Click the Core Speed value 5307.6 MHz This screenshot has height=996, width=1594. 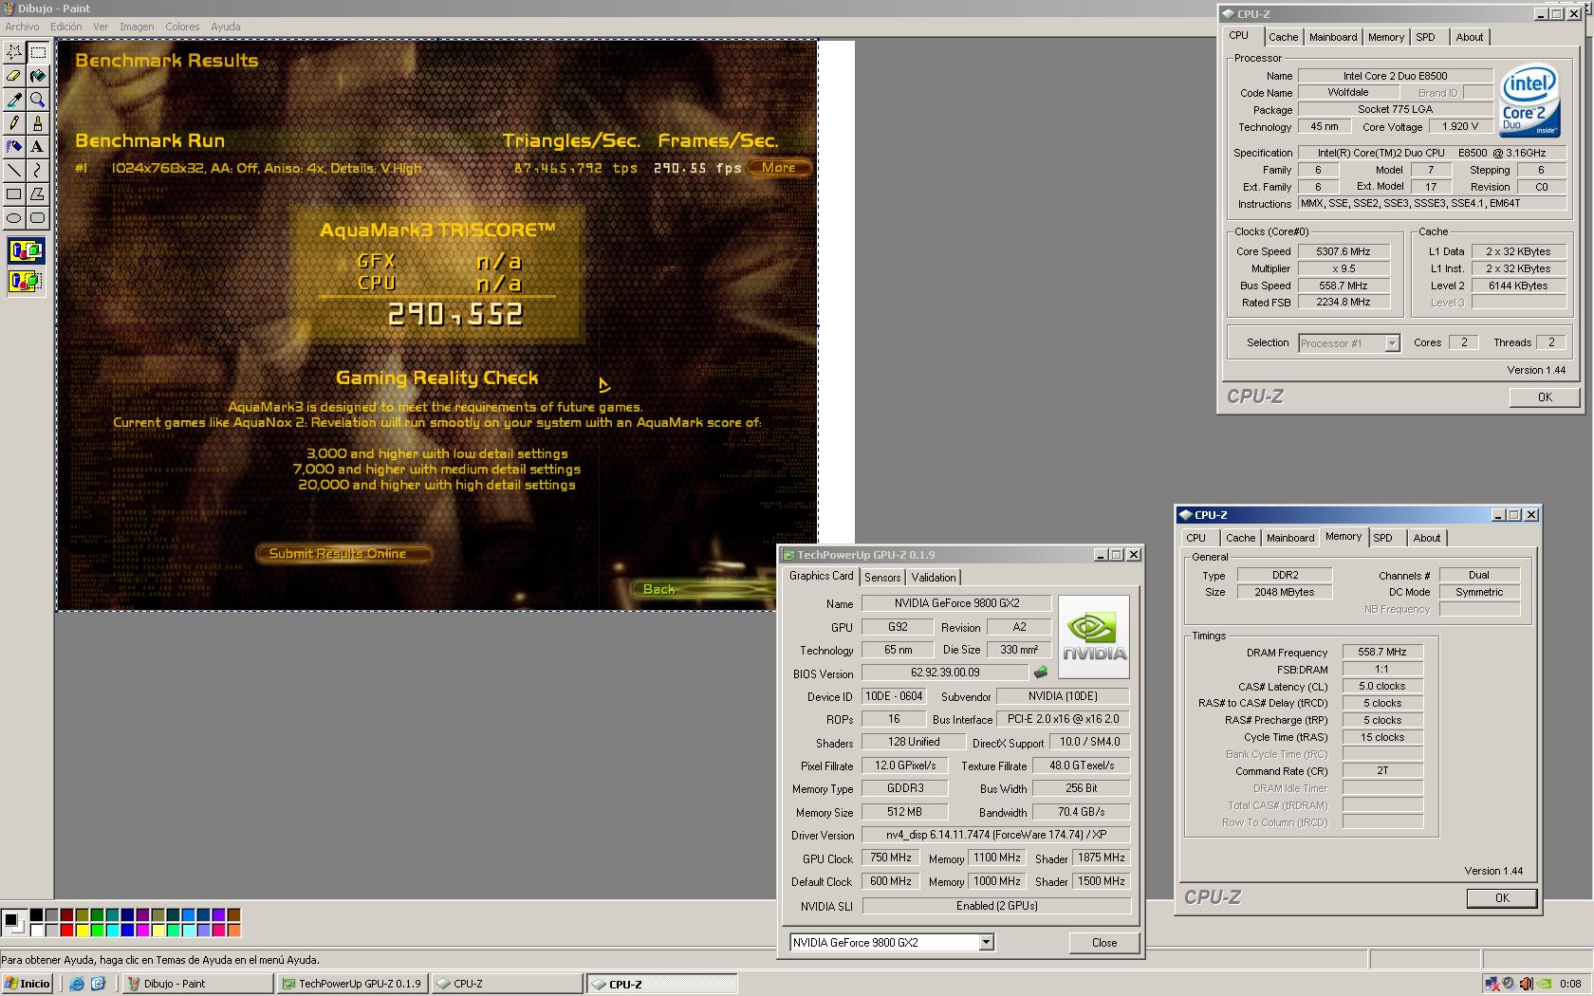coord(1343,251)
